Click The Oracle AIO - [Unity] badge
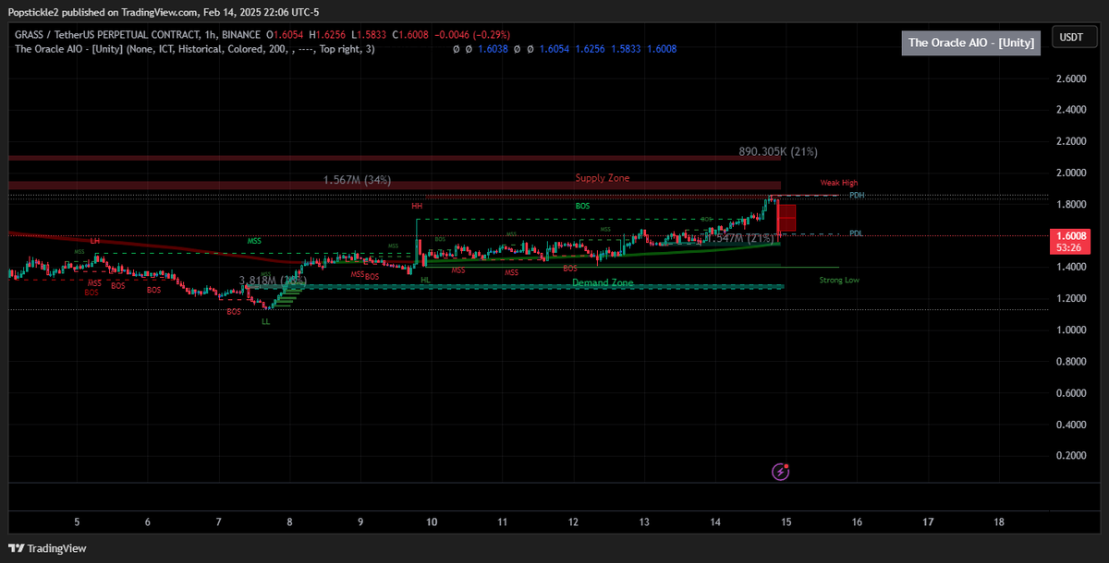The image size is (1109, 563). [973, 42]
